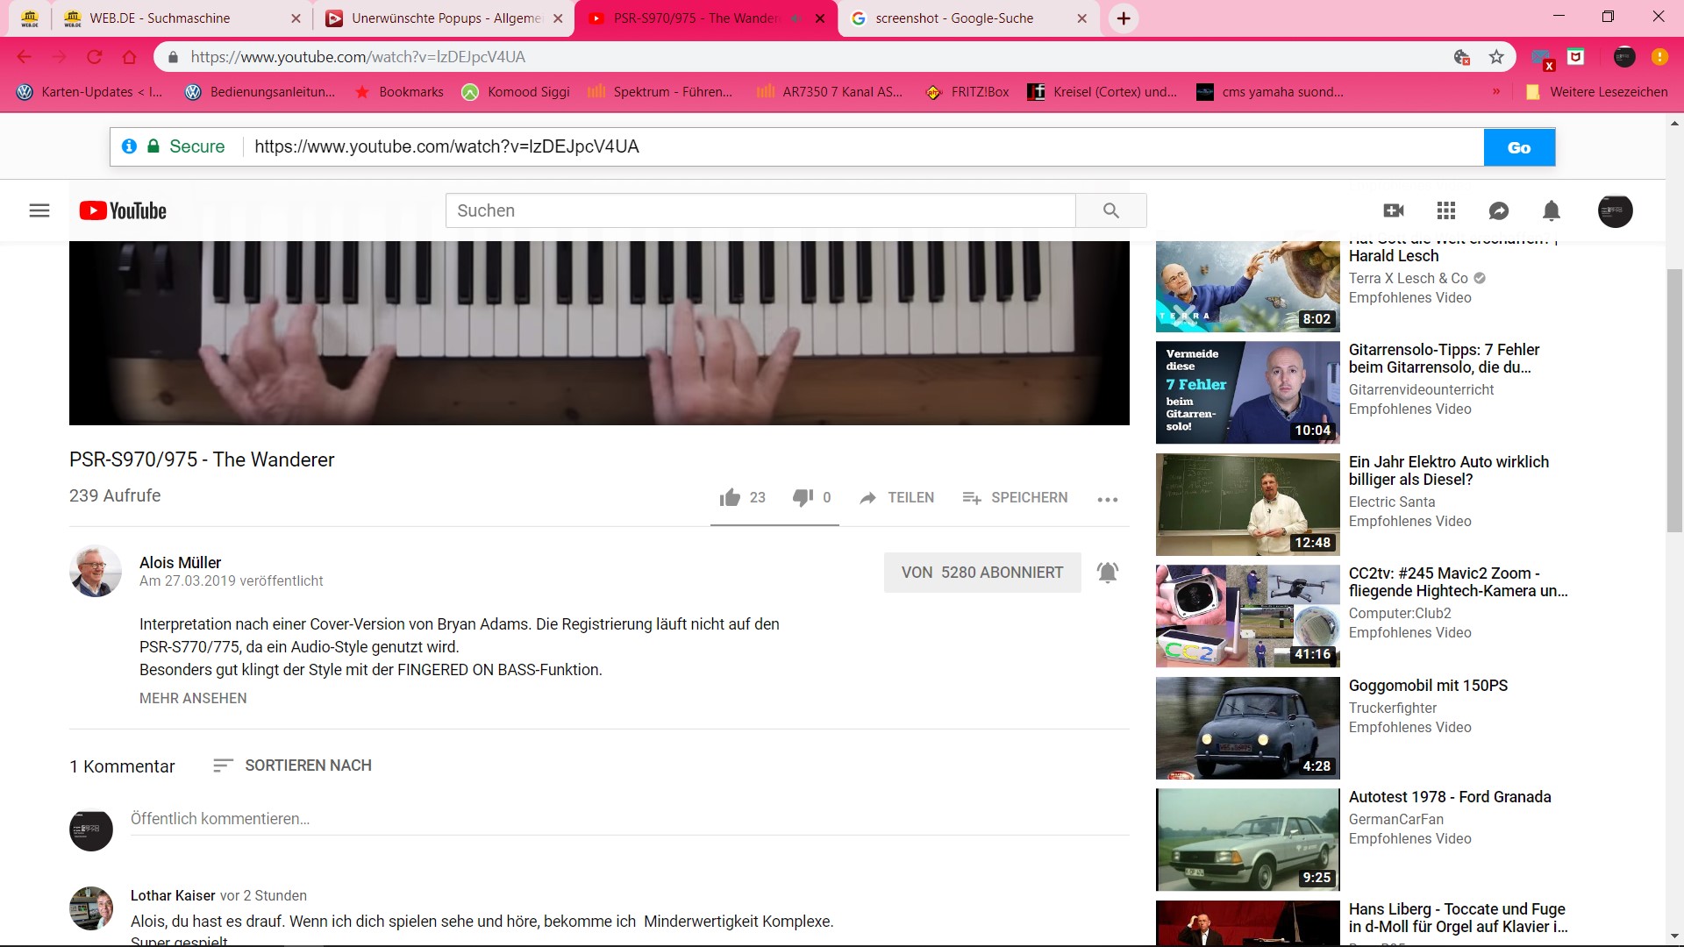Open the messages share icon

tap(1499, 210)
